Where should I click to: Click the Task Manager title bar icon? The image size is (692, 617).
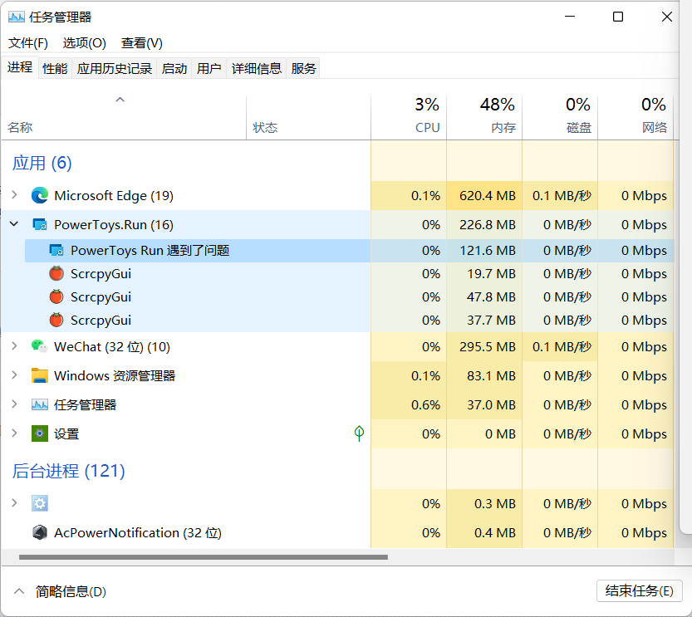pos(16,16)
